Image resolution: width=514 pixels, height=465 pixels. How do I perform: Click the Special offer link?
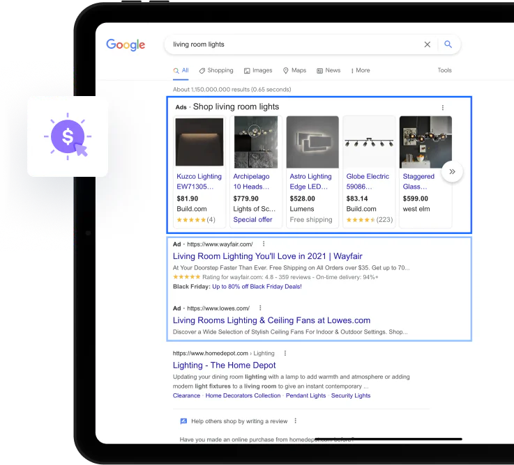252,219
